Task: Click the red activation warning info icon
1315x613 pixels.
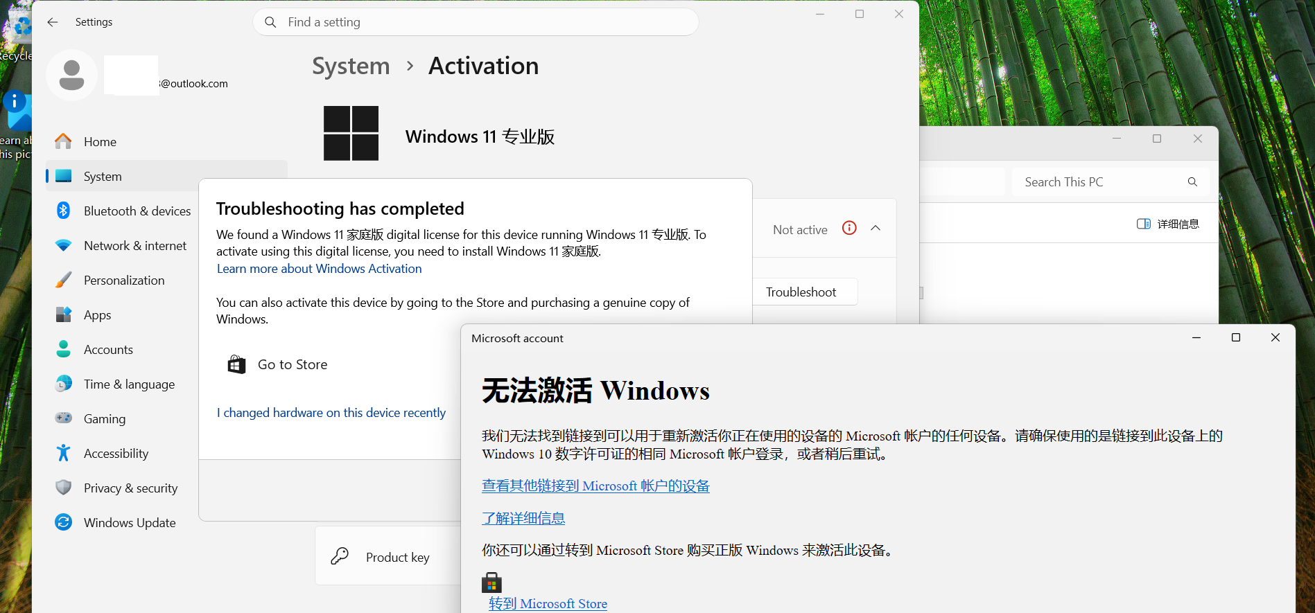Action: coord(849,228)
